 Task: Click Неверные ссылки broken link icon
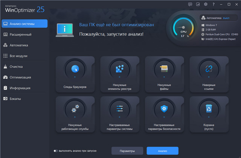[x=209, y=69]
